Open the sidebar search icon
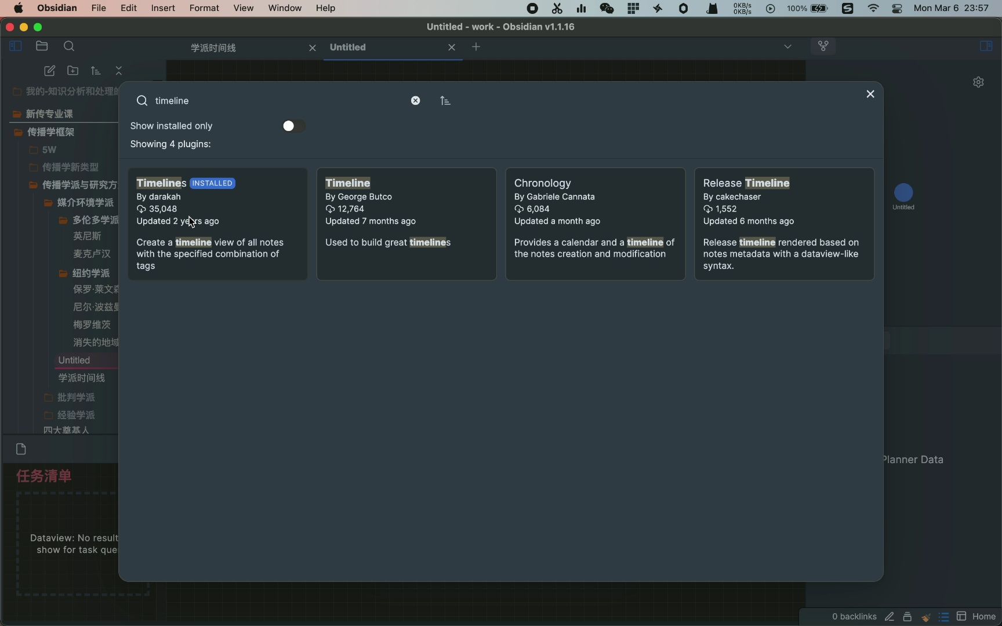The width and height of the screenshot is (1002, 626). point(69,46)
